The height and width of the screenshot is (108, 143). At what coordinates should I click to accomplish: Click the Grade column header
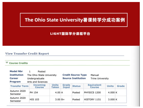(121, 86)
